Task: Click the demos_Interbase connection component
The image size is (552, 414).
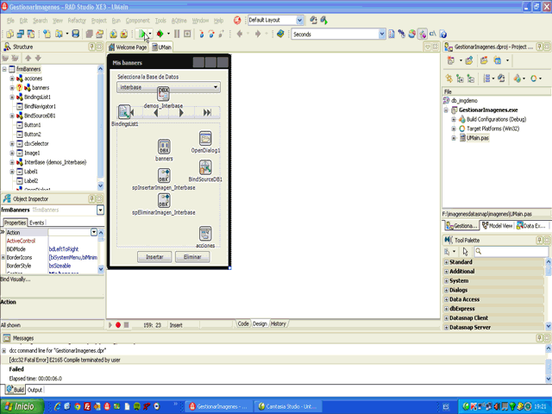Action: point(163,94)
